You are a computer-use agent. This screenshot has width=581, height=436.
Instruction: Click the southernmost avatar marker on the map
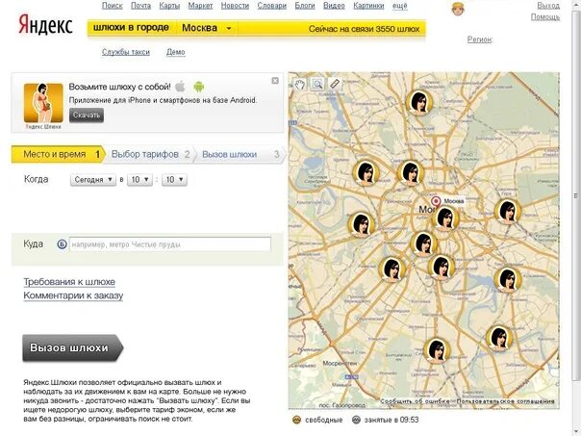coord(438,350)
